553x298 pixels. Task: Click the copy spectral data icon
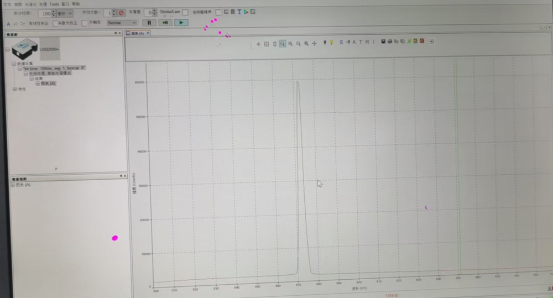coord(396,41)
